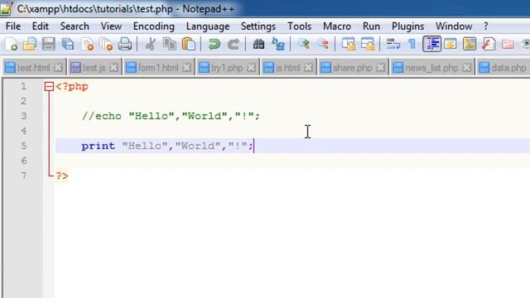Open the Tools menu

pyautogui.click(x=300, y=26)
